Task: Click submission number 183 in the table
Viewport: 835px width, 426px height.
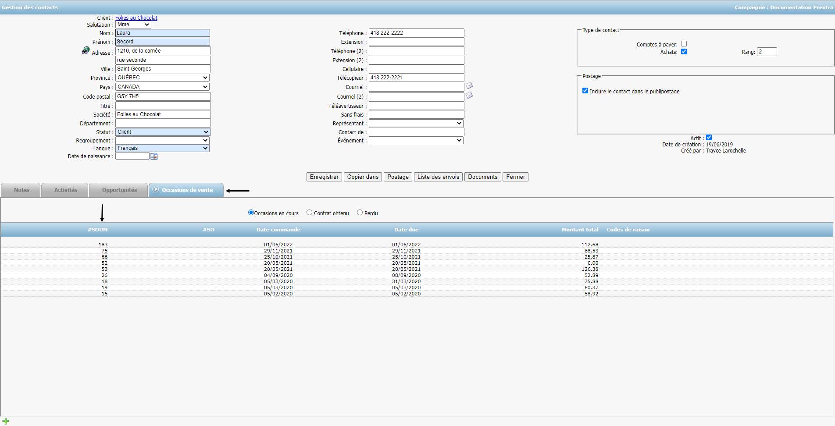Action: (103, 245)
